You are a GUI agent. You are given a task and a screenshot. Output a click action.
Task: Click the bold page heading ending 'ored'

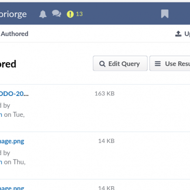(8, 64)
